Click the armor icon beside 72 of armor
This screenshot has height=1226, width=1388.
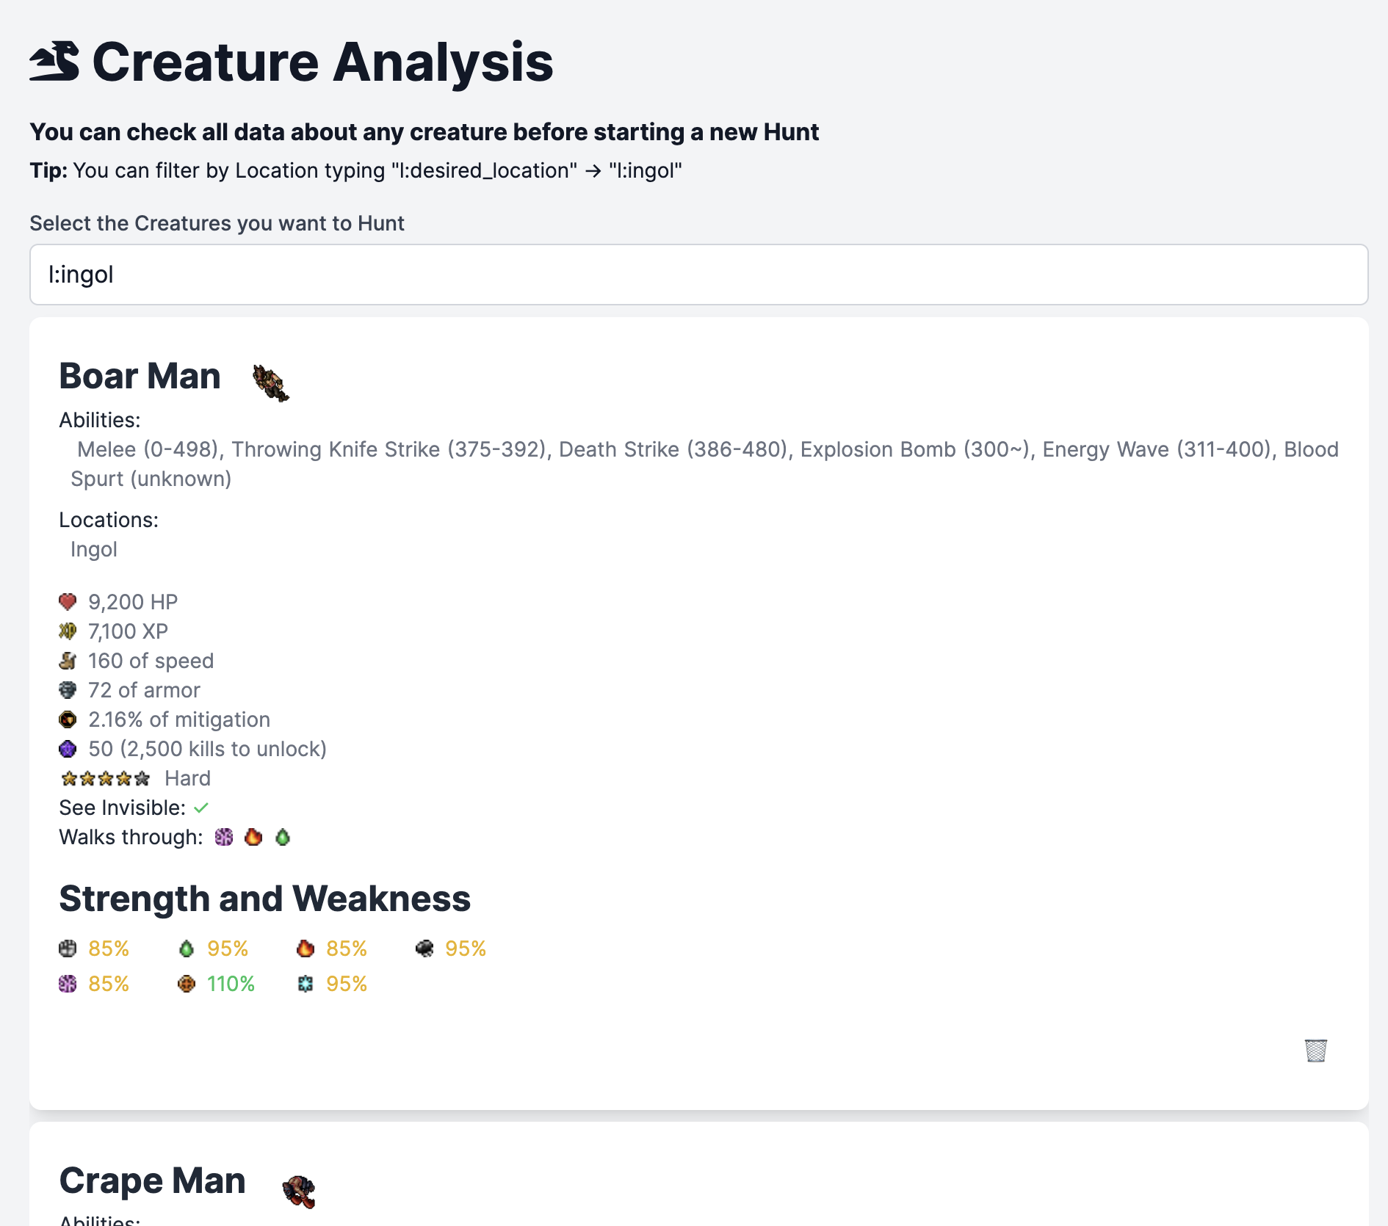coord(68,690)
